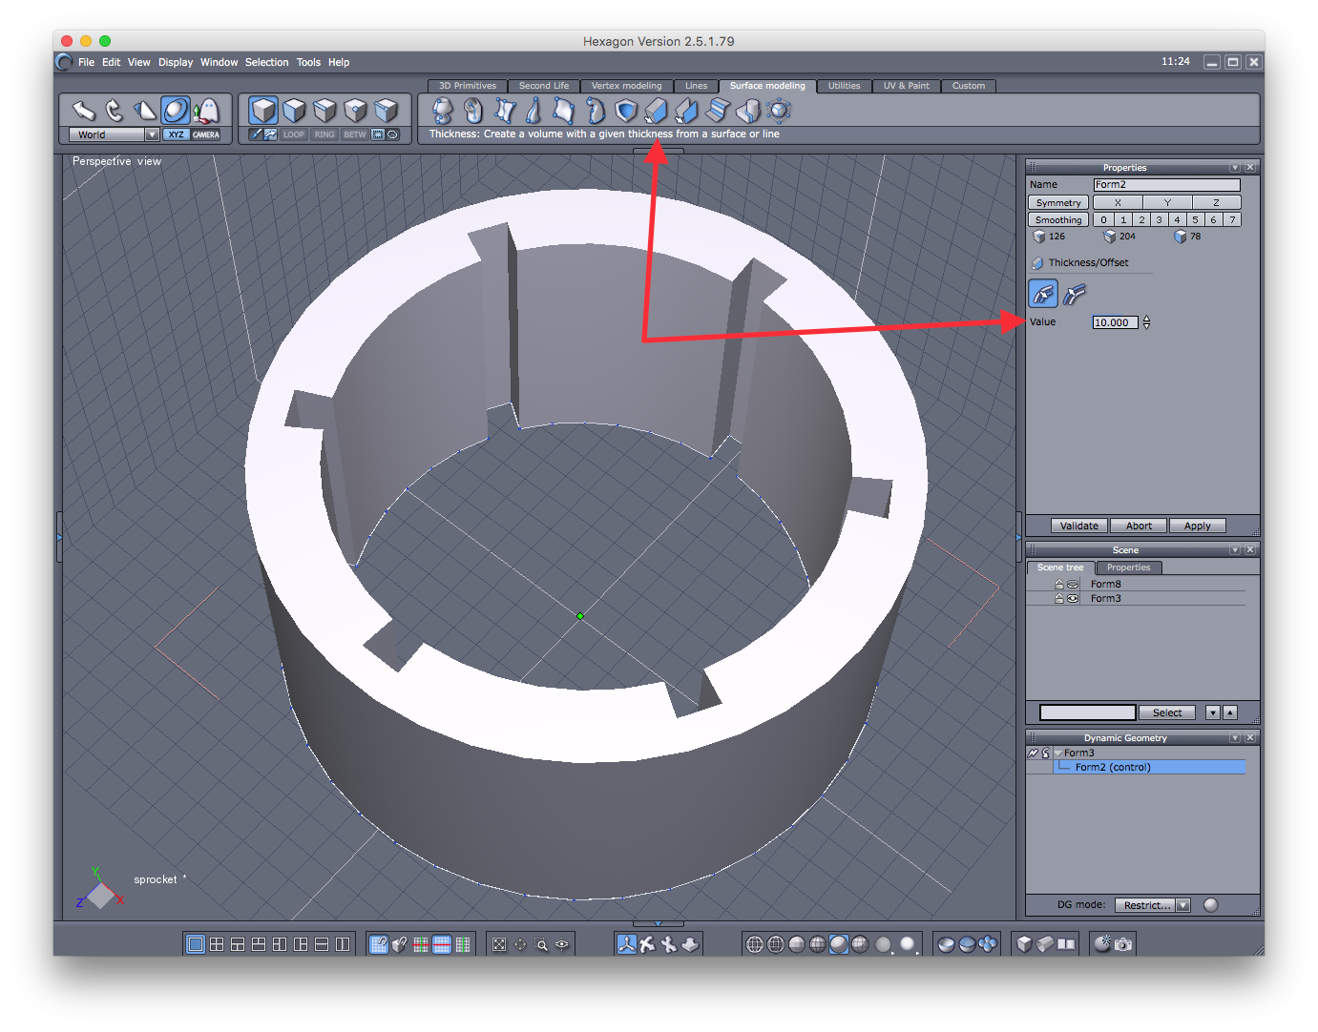
Task: Set the single viewport layout
Action: pos(196,944)
